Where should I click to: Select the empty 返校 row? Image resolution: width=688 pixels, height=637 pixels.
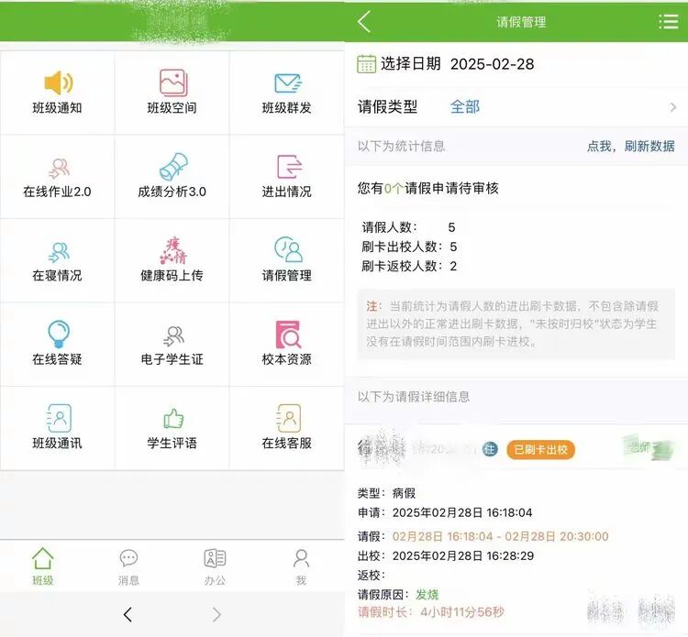pyautogui.click(x=372, y=576)
